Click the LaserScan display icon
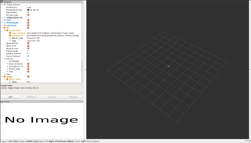The height and width of the screenshot is (143, 251). tap(4, 25)
